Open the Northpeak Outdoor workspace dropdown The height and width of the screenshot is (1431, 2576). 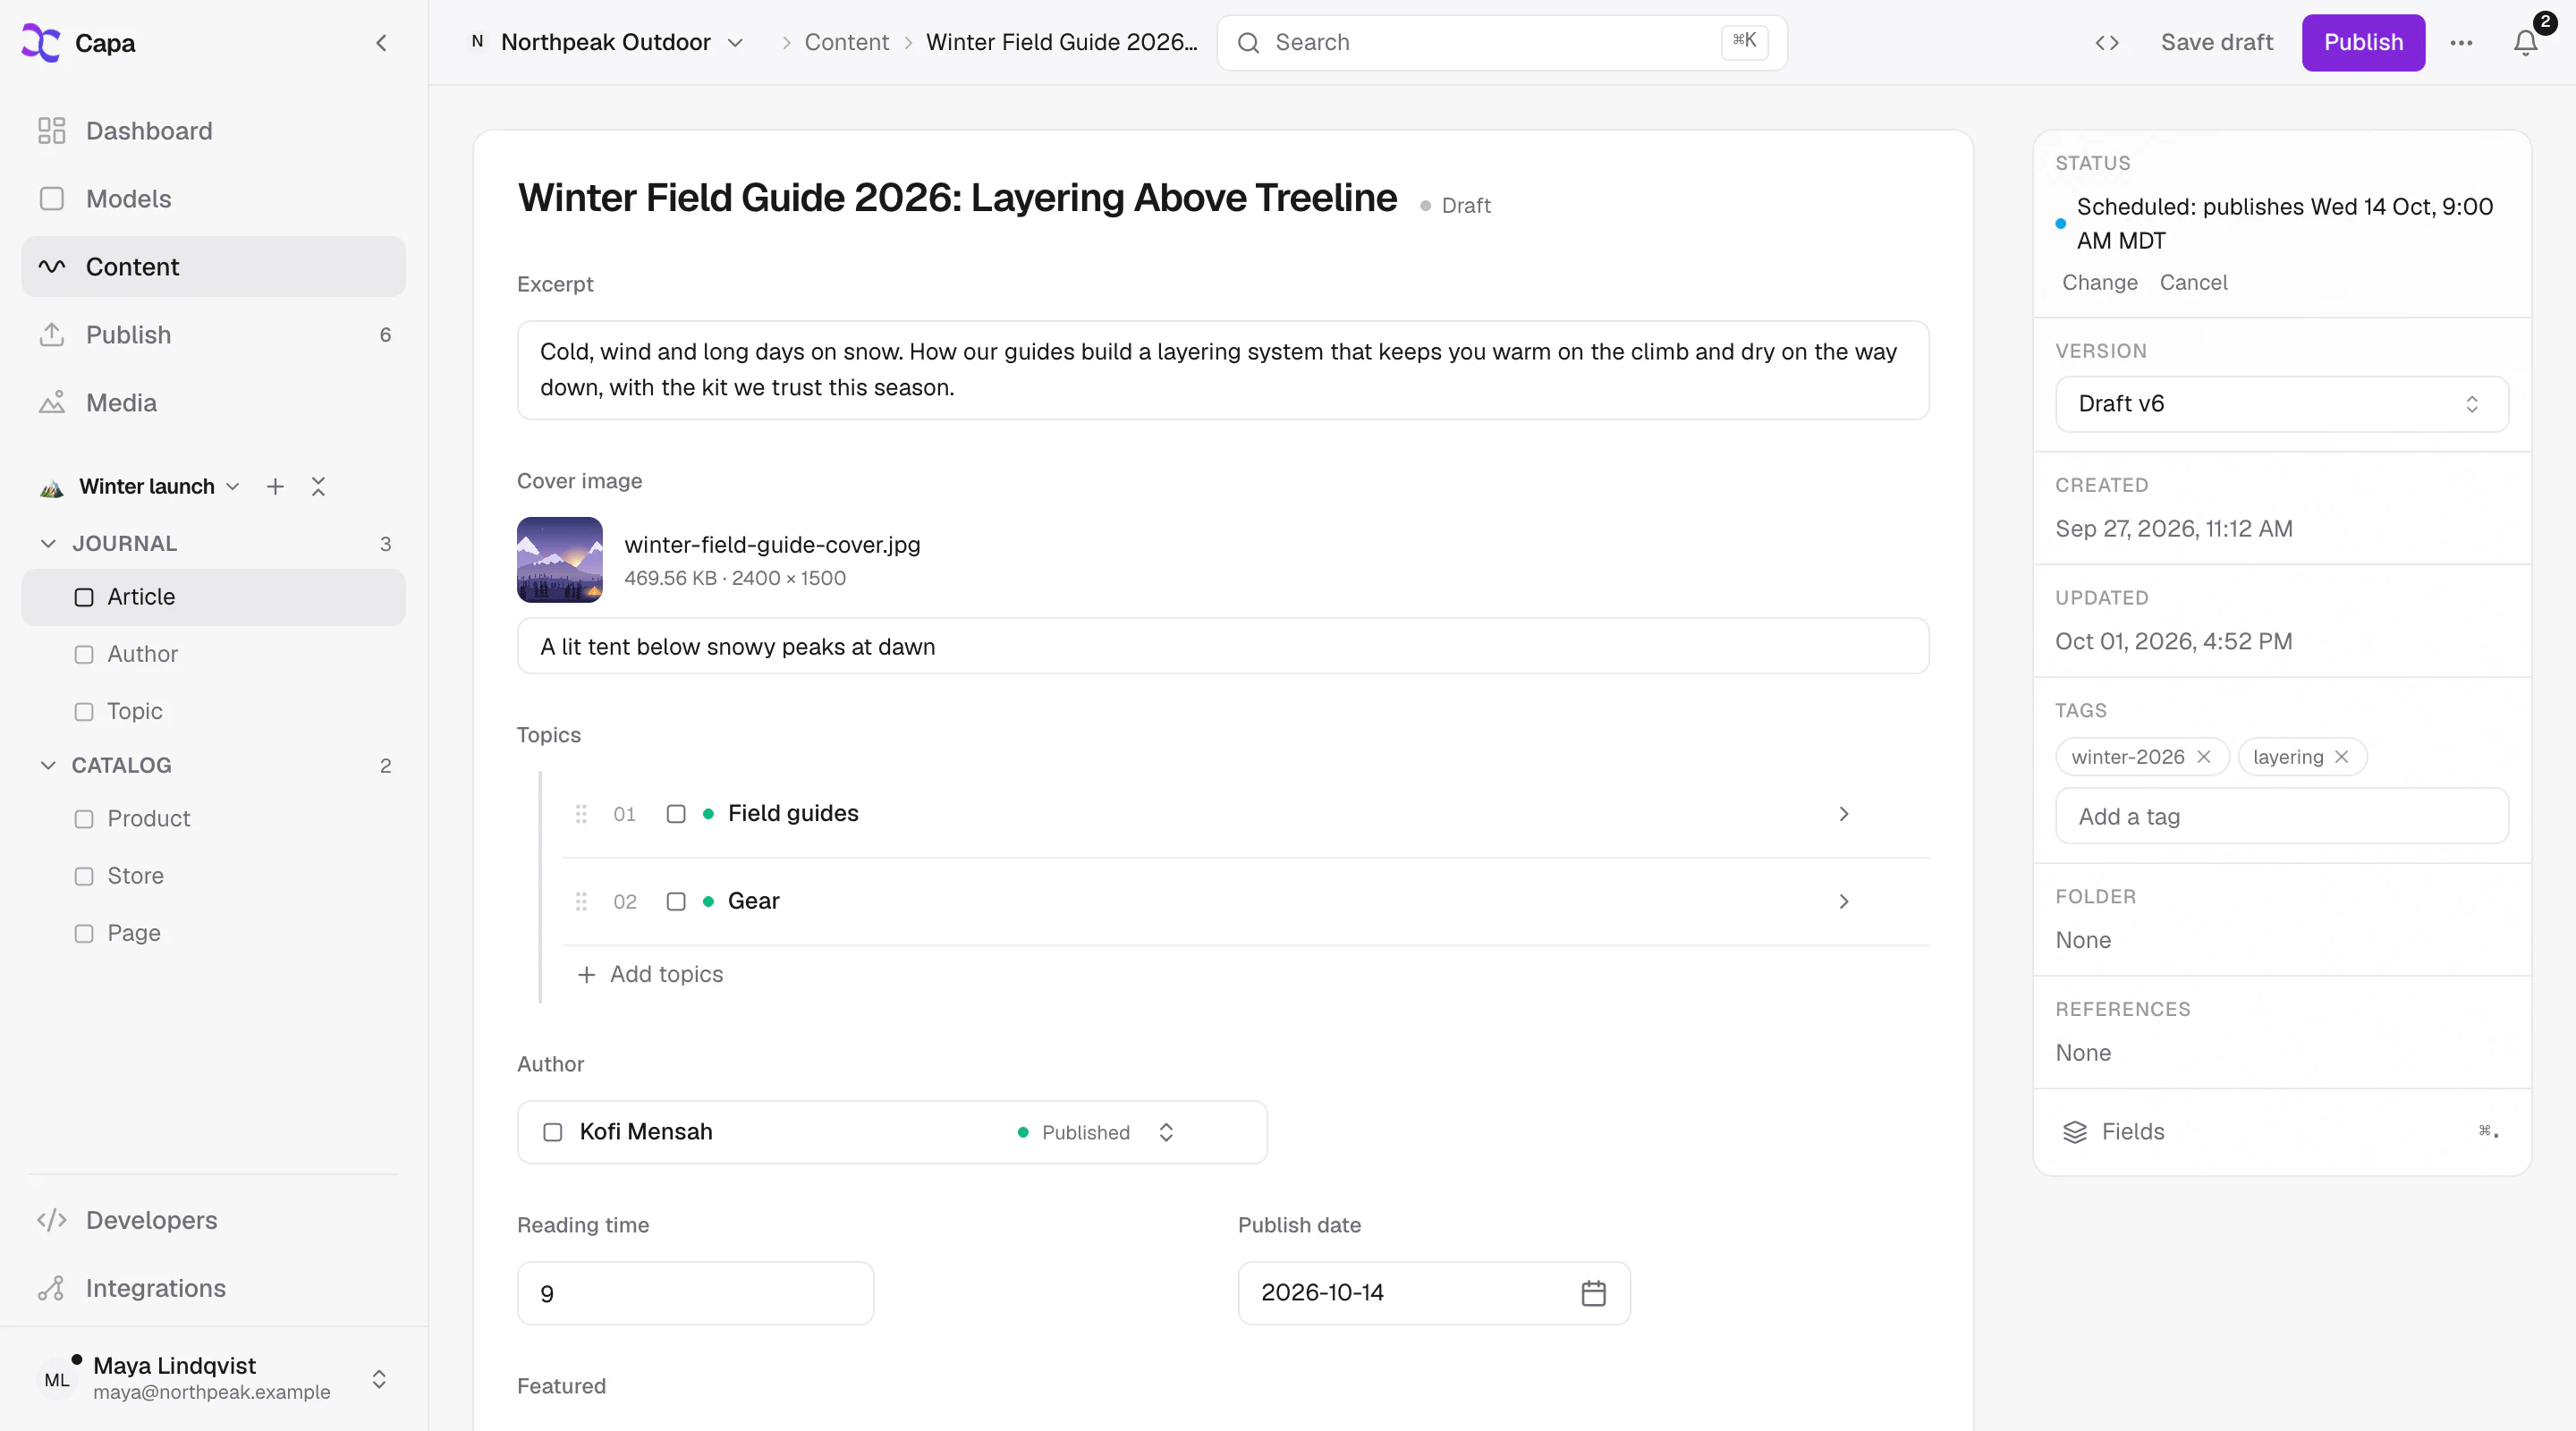[x=607, y=43]
